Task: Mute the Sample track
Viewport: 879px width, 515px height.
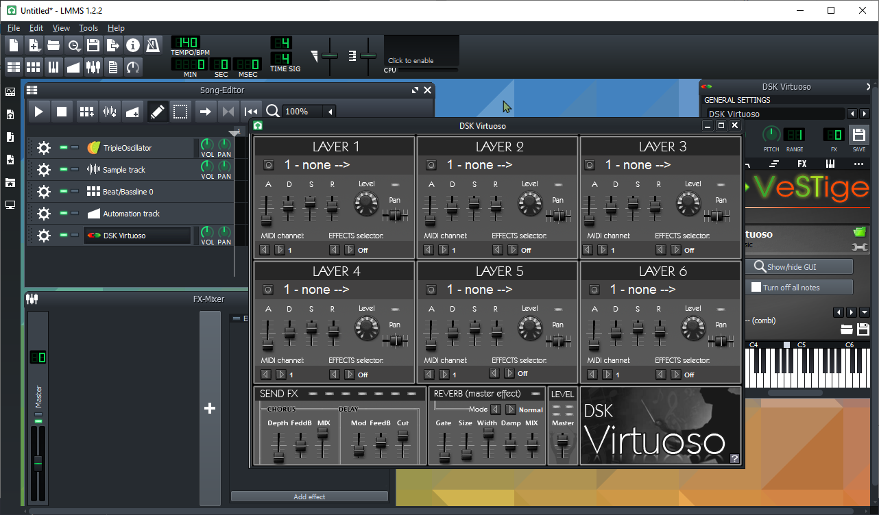Action: [64, 169]
